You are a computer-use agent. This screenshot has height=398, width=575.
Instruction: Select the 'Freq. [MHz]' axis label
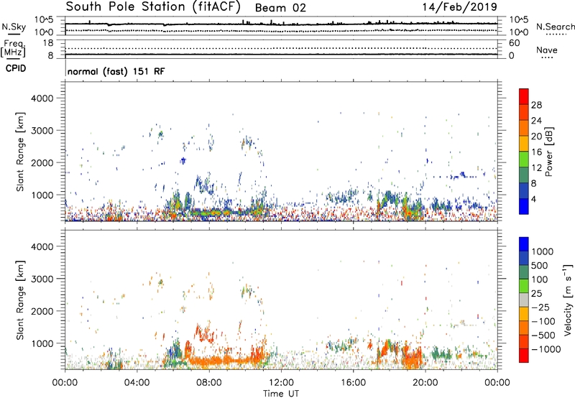pyautogui.click(x=13, y=48)
